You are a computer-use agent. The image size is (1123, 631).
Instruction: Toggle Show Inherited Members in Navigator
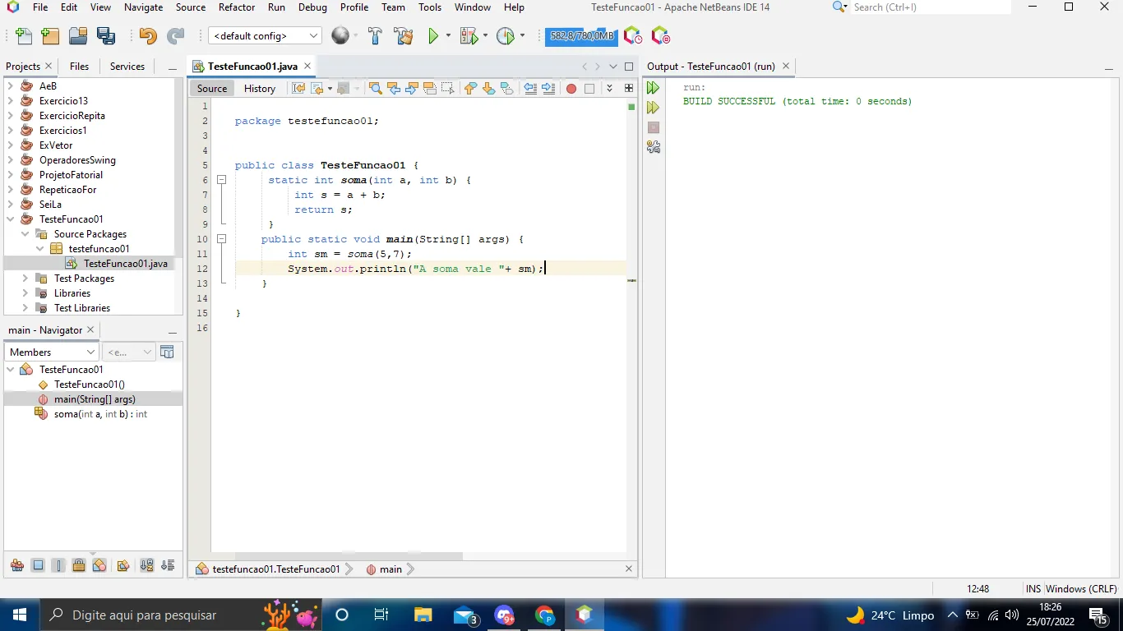click(17, 565)
